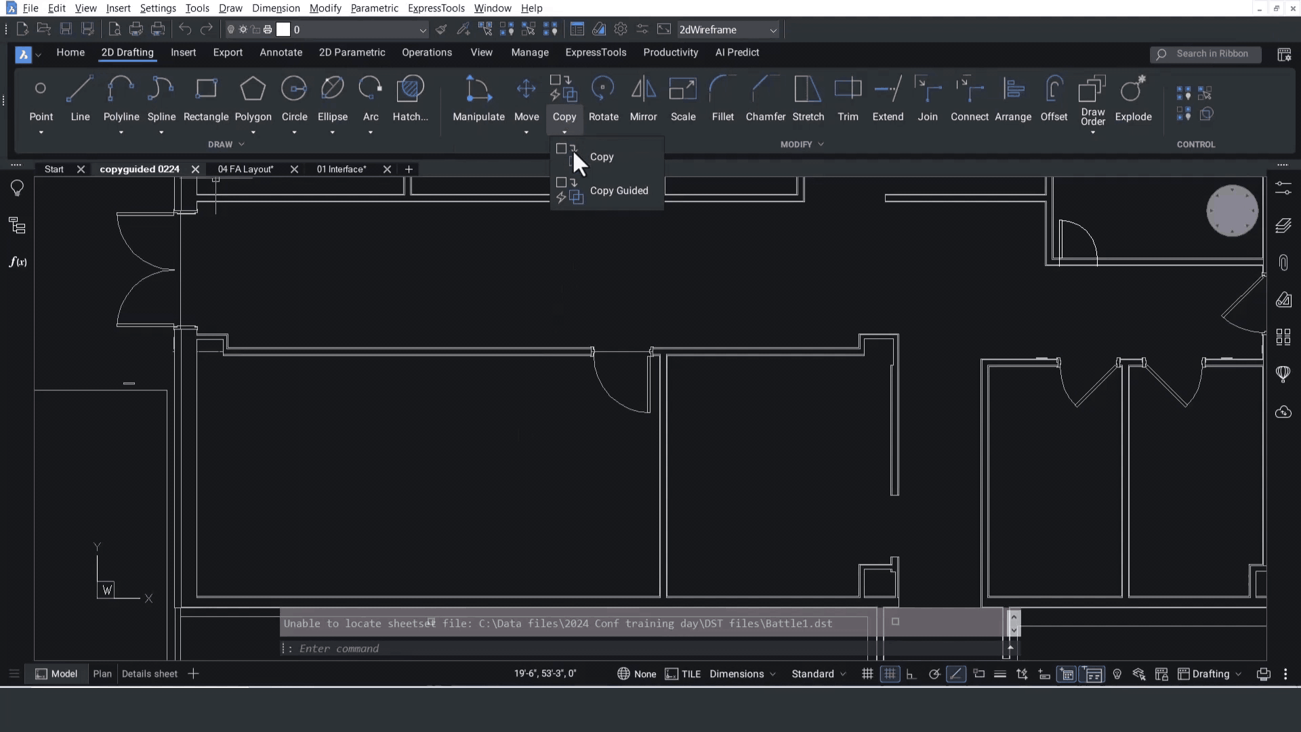Image resolution: width=1301 pixels, height=732 pixels.
Task: Choose Copy Guided from the dropdown menu
Action: [618, 190]
